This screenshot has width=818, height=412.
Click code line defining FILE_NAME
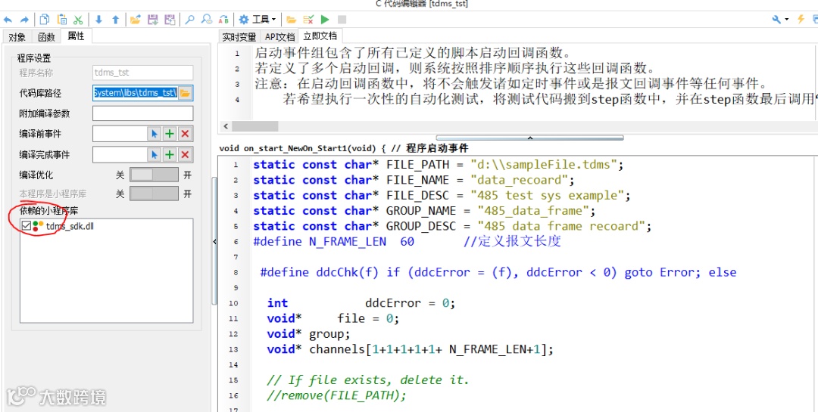[x=414, y=180]
